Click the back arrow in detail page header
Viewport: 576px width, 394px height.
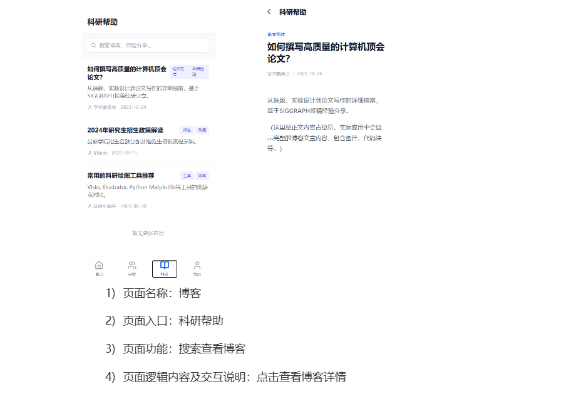point(269,12)
